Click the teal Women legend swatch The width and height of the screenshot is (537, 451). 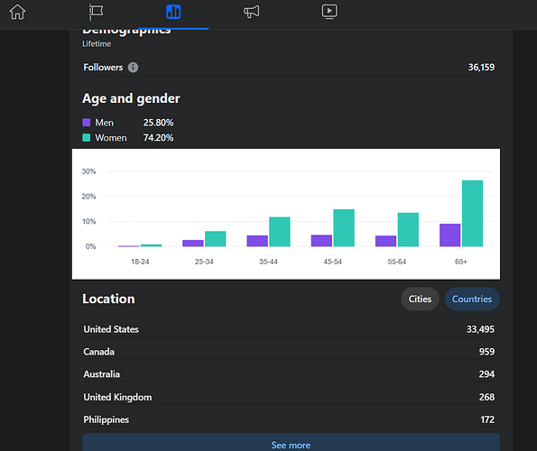87,138
